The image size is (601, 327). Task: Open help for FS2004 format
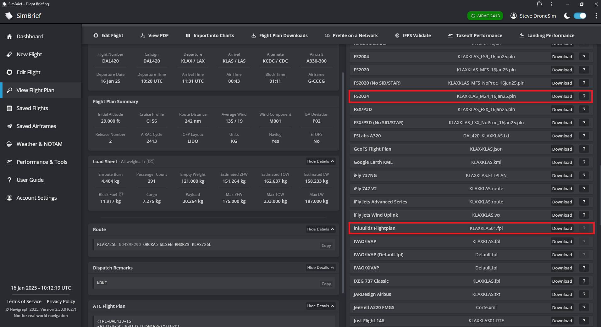tap(584, 57)
